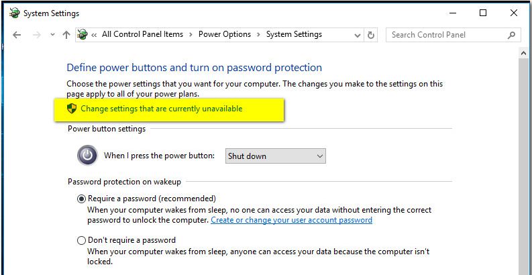Click the search magnifier icon
This screenshot has width=532, height=275.
(x=511, y=35)
